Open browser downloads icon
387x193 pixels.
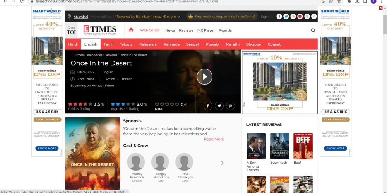[x=357, y=1]
